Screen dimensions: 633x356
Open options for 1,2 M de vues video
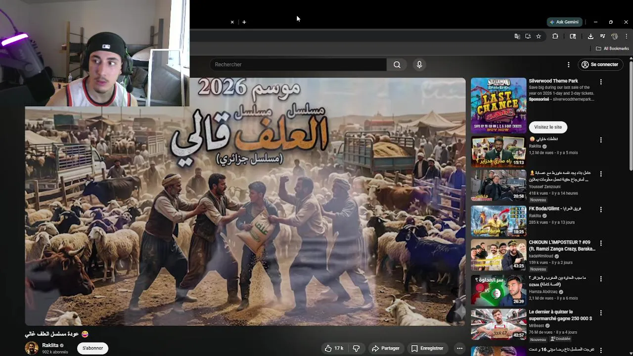click(601, 140)
